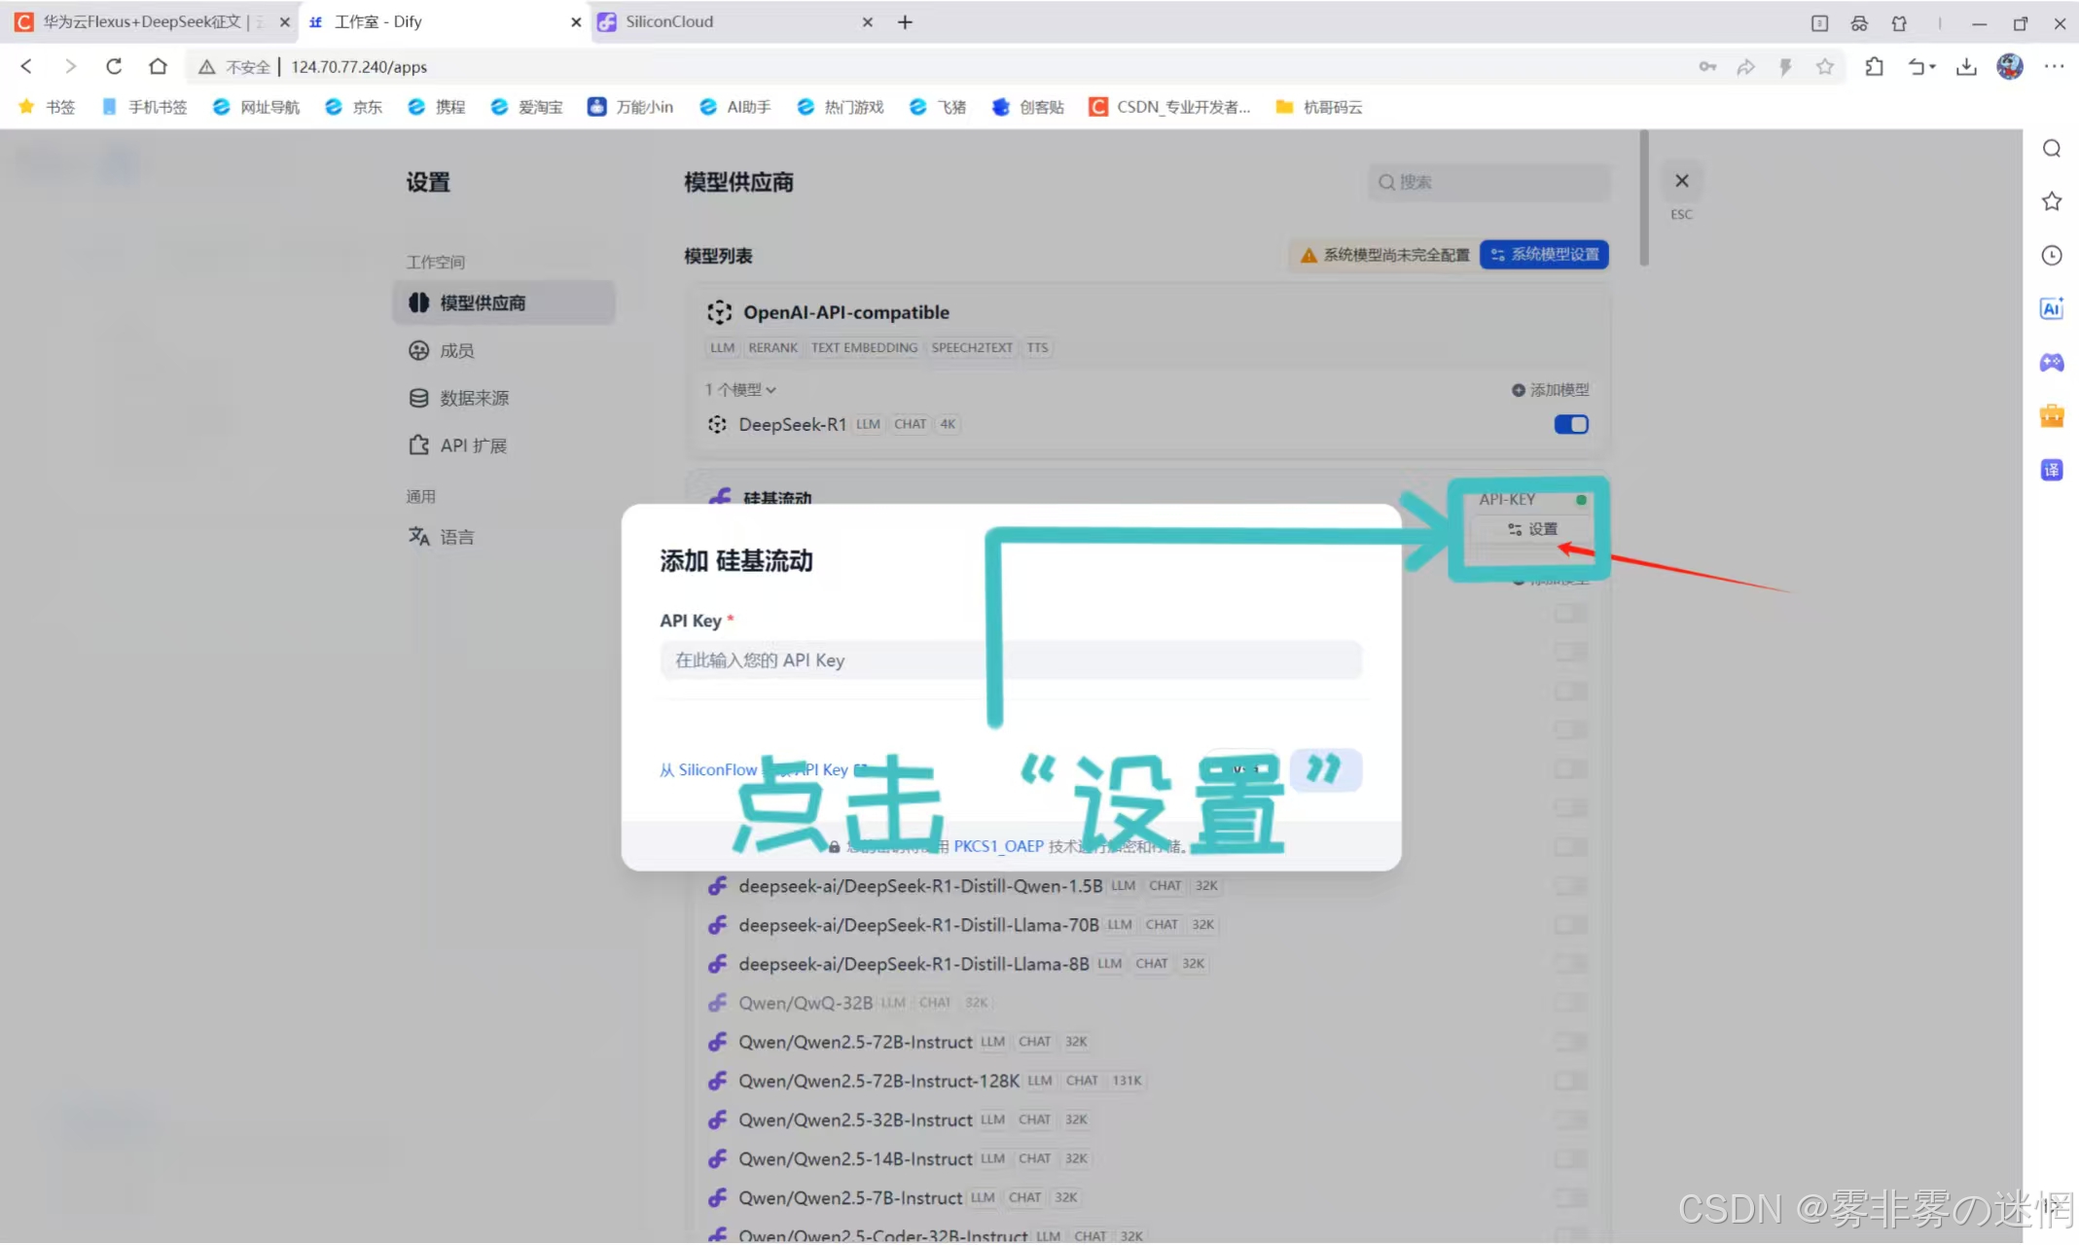Open the browser more options menu
The image size is (2079, 1245).
coord(2054,66)
